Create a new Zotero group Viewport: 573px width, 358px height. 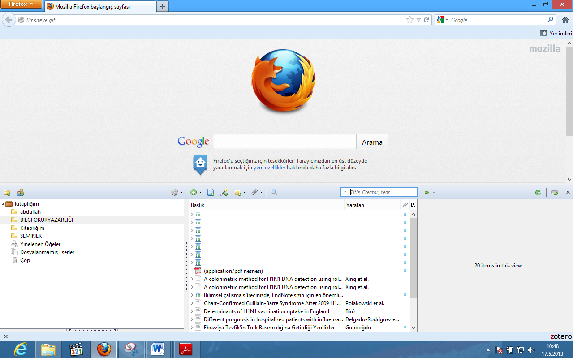tap(20, 193)
